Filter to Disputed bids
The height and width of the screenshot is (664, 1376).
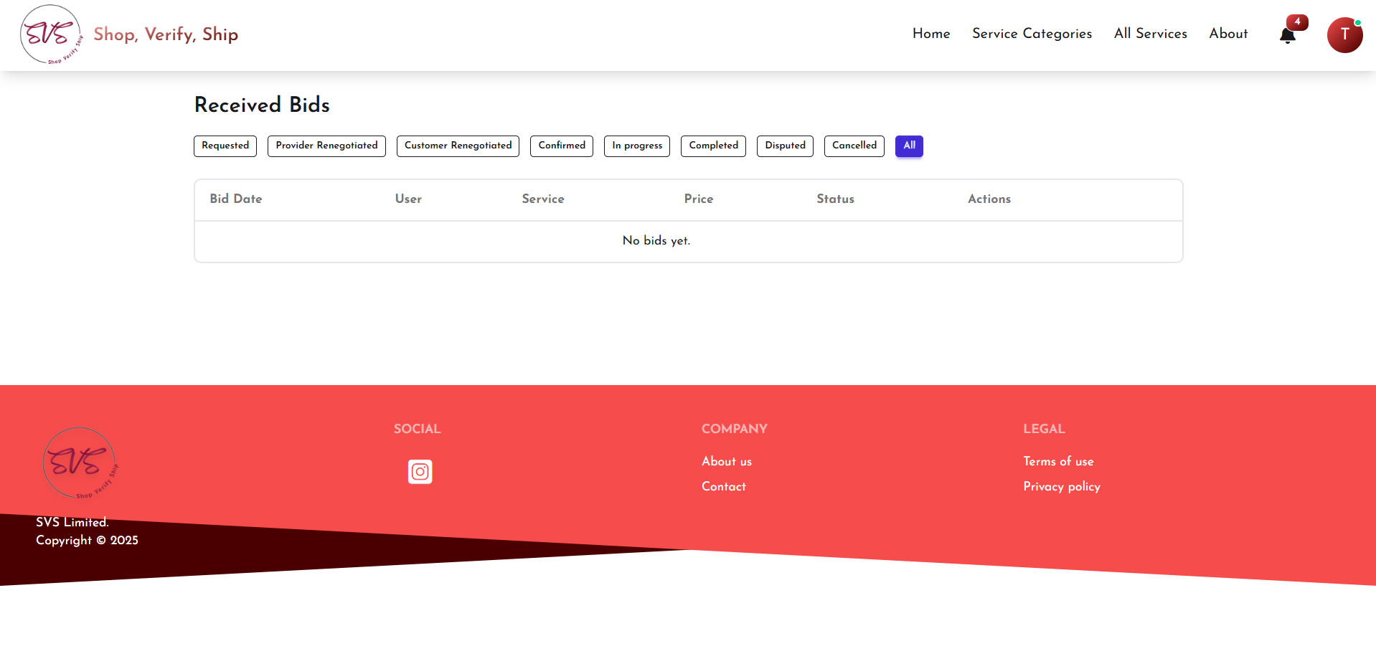[x=785, y=146]
